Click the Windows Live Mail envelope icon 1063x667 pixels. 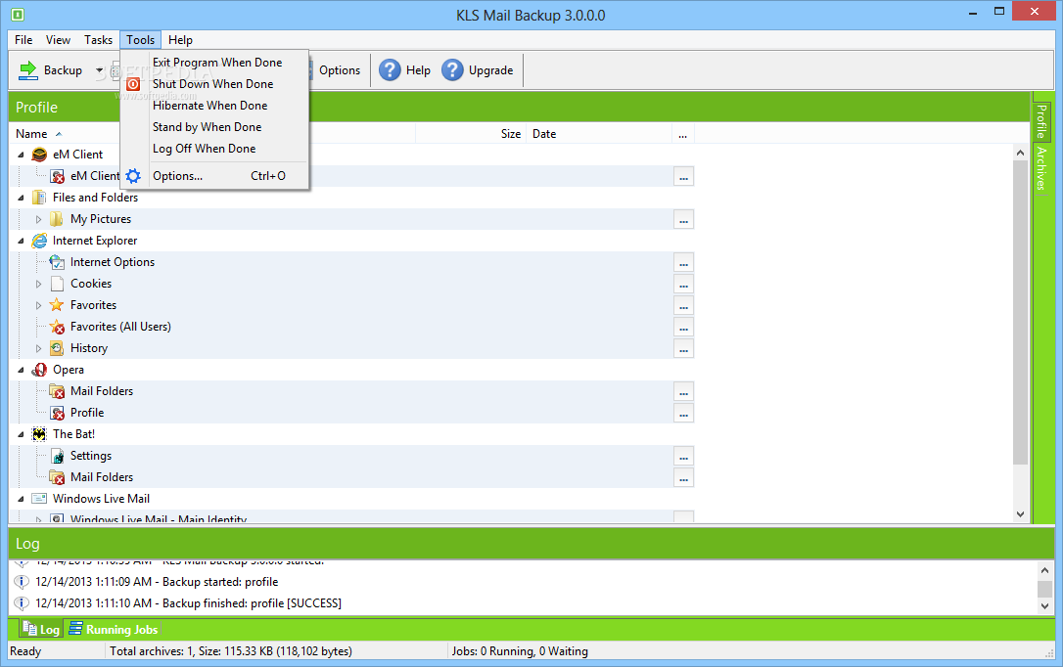point(39,499)
